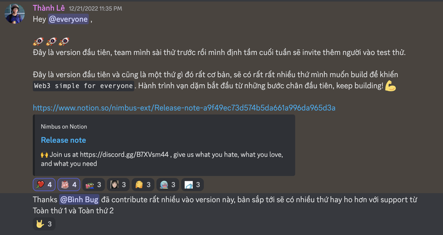Click the flexed biceps emoji
The height and width of the screenshot is (235, 443).
click(390, 86)
